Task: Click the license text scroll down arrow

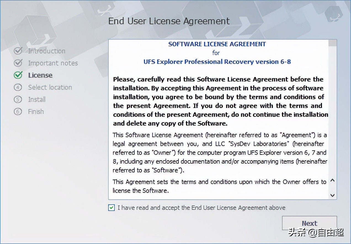Action: [x=333, y=195]
